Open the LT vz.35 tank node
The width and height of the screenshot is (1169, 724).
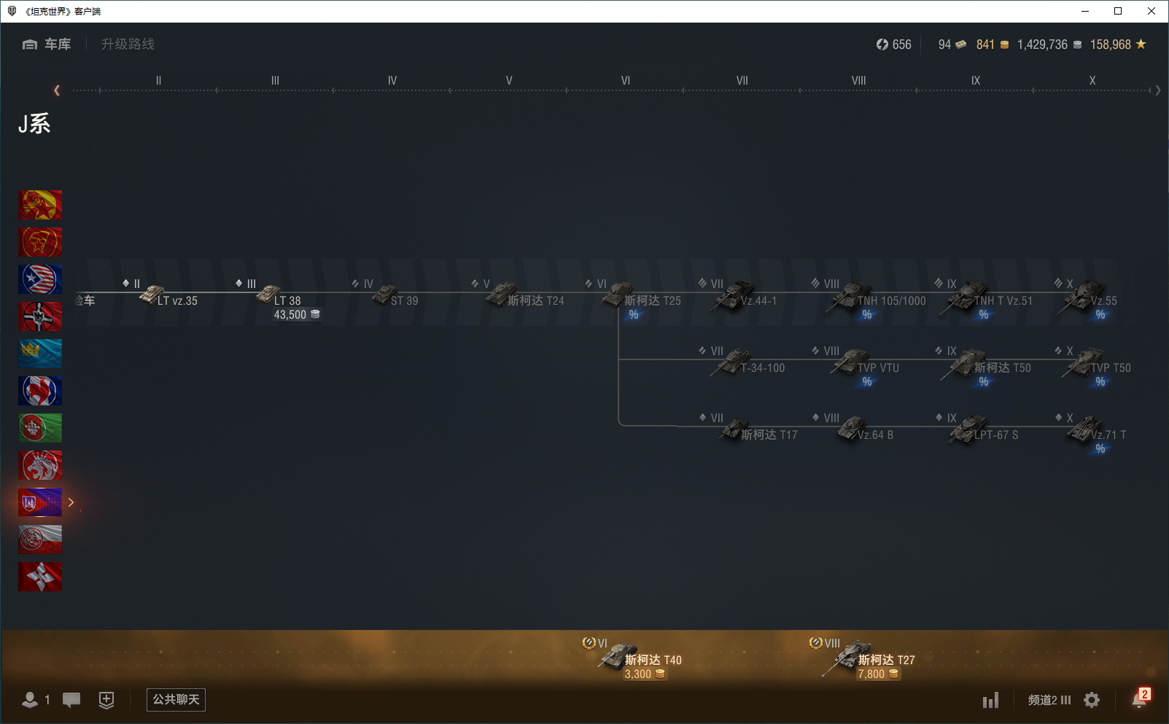168,295
